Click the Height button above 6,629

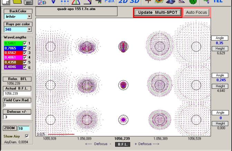coord(220,48)
